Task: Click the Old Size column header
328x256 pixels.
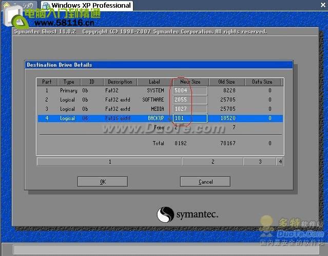Action: tap(226, 82)
